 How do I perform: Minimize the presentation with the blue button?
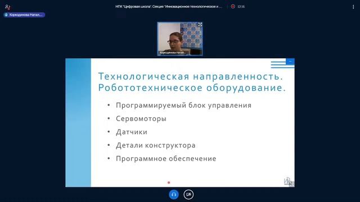click(290, 61)
